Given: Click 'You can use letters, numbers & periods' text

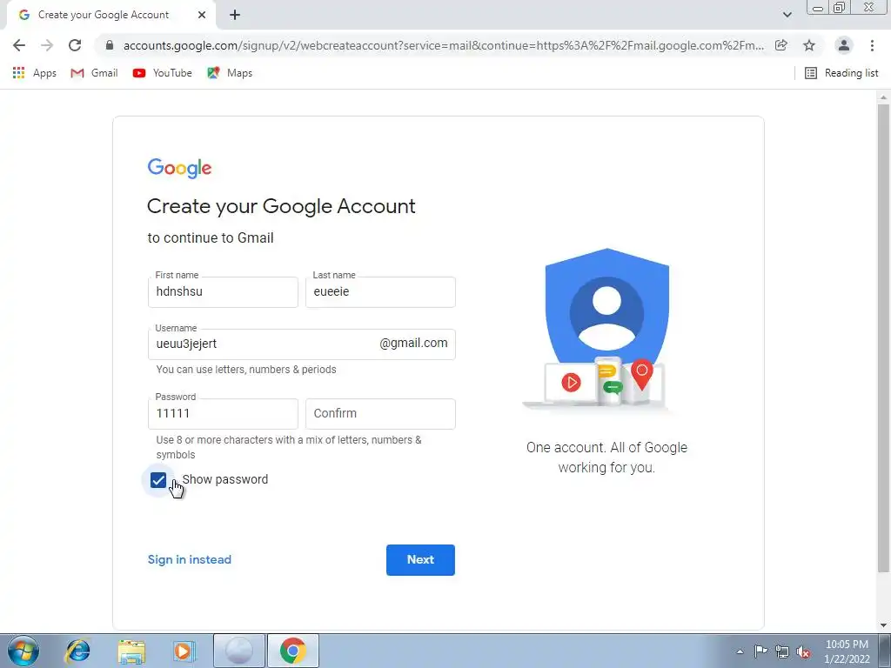Looking at the screenshot, I should point(246,369).
